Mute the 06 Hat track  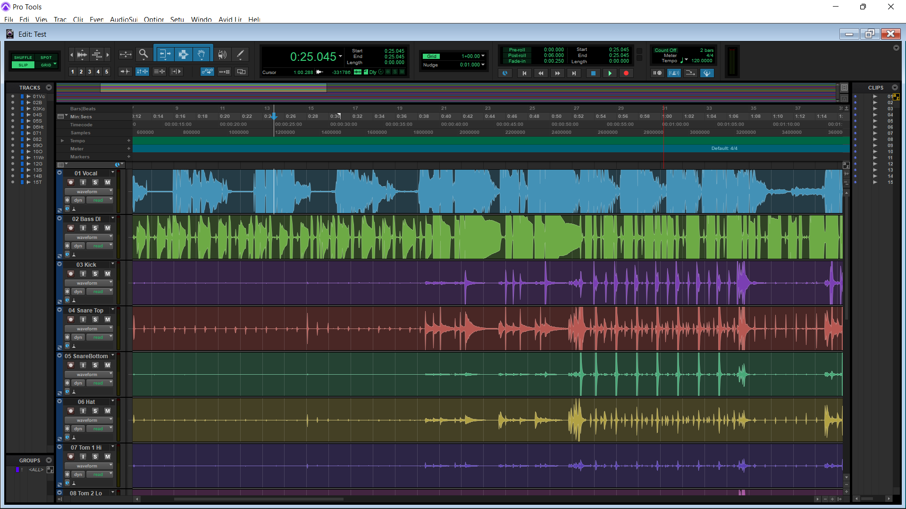coord(108,411)
